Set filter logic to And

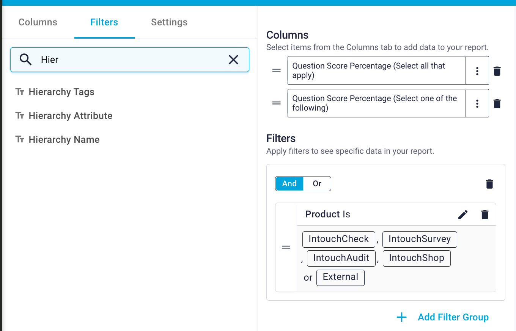click(289, 184)
